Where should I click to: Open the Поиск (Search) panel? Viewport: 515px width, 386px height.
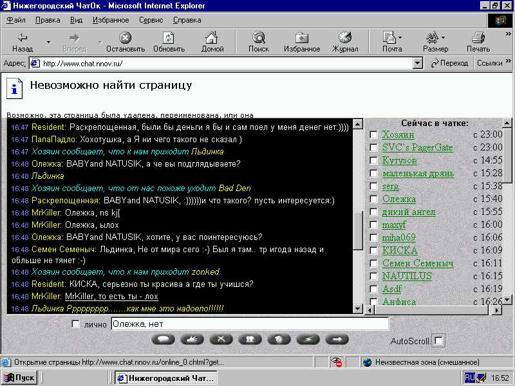[x=259, y=42]
